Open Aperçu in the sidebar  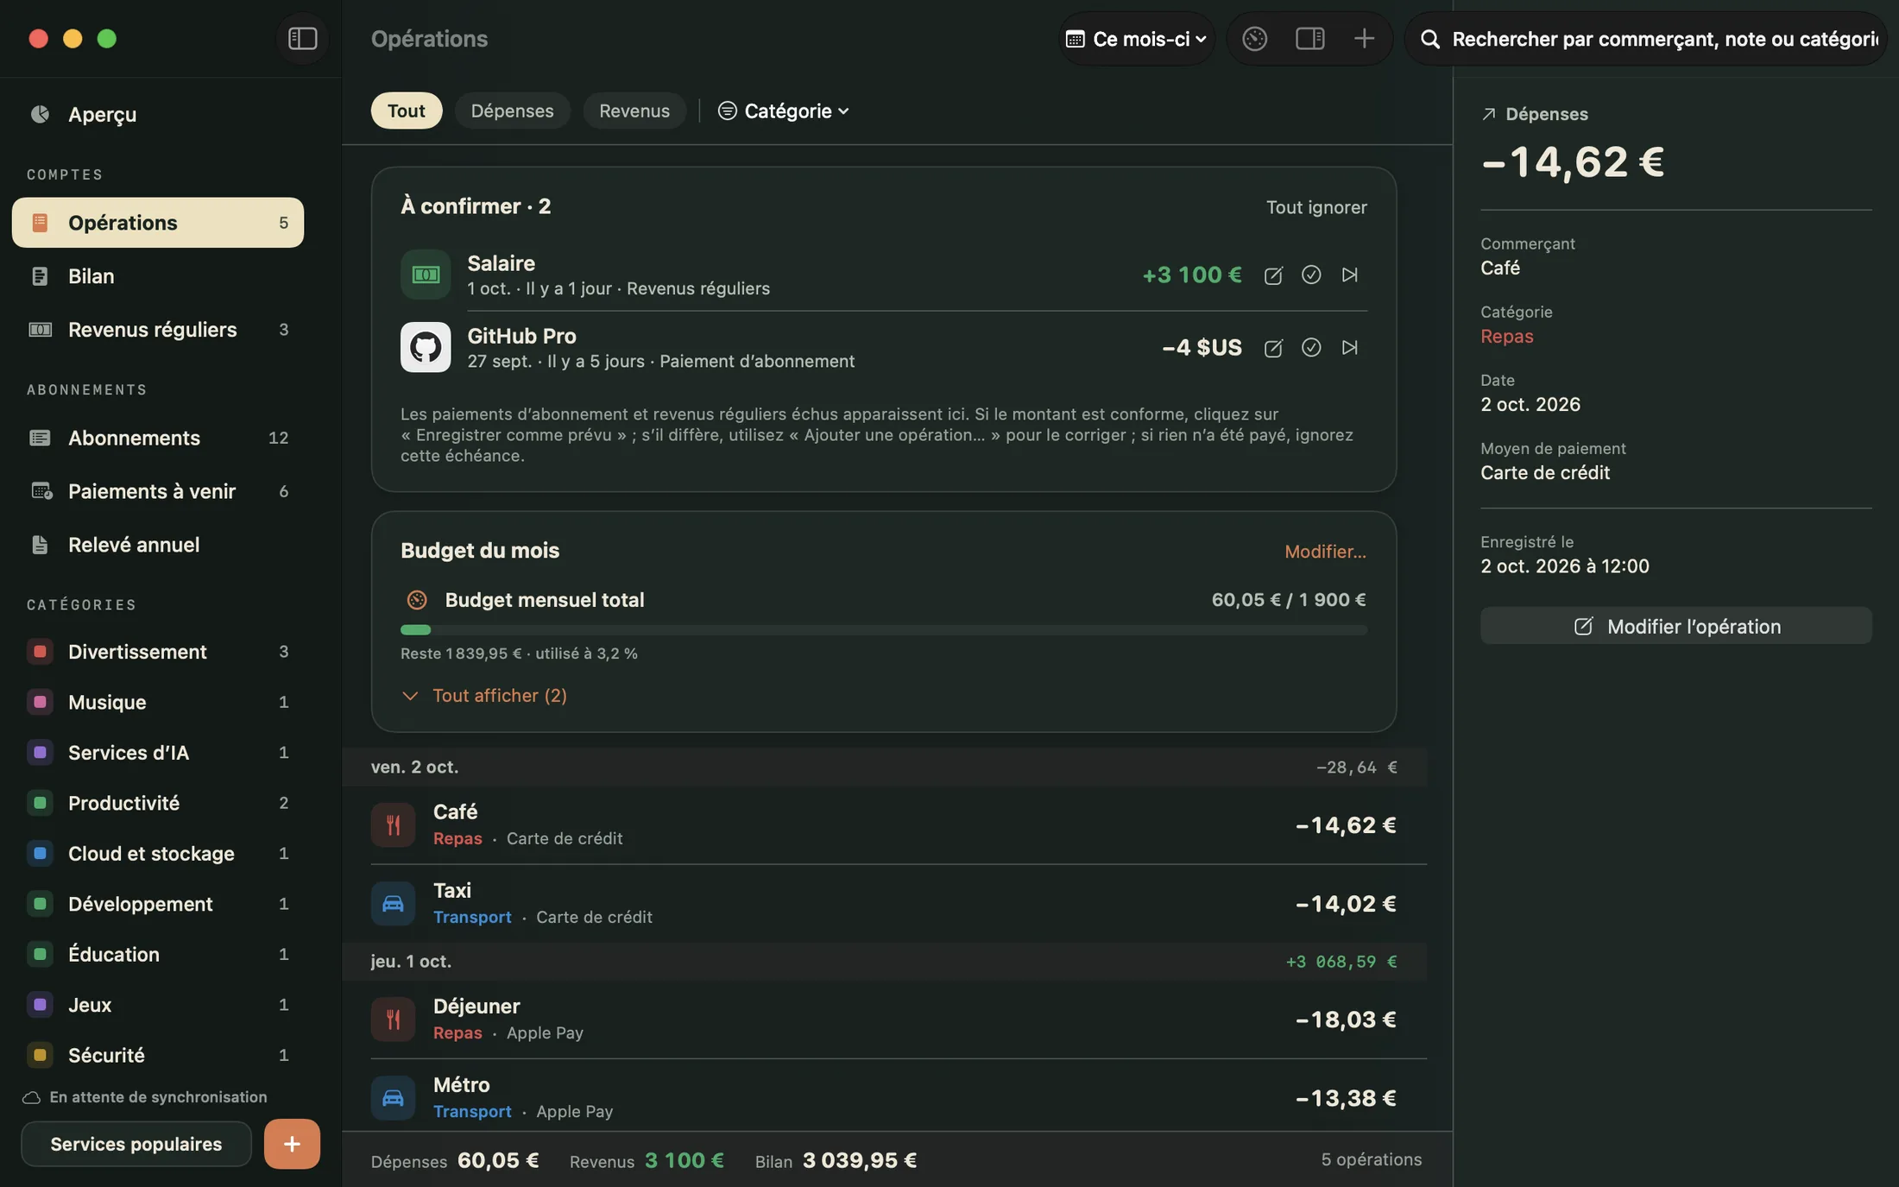click(x=158, y=114)
